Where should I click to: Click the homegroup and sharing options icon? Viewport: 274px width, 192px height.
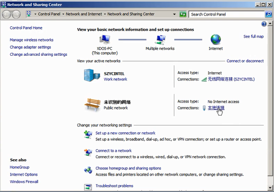pyautogui.click(x=88, y=170)
